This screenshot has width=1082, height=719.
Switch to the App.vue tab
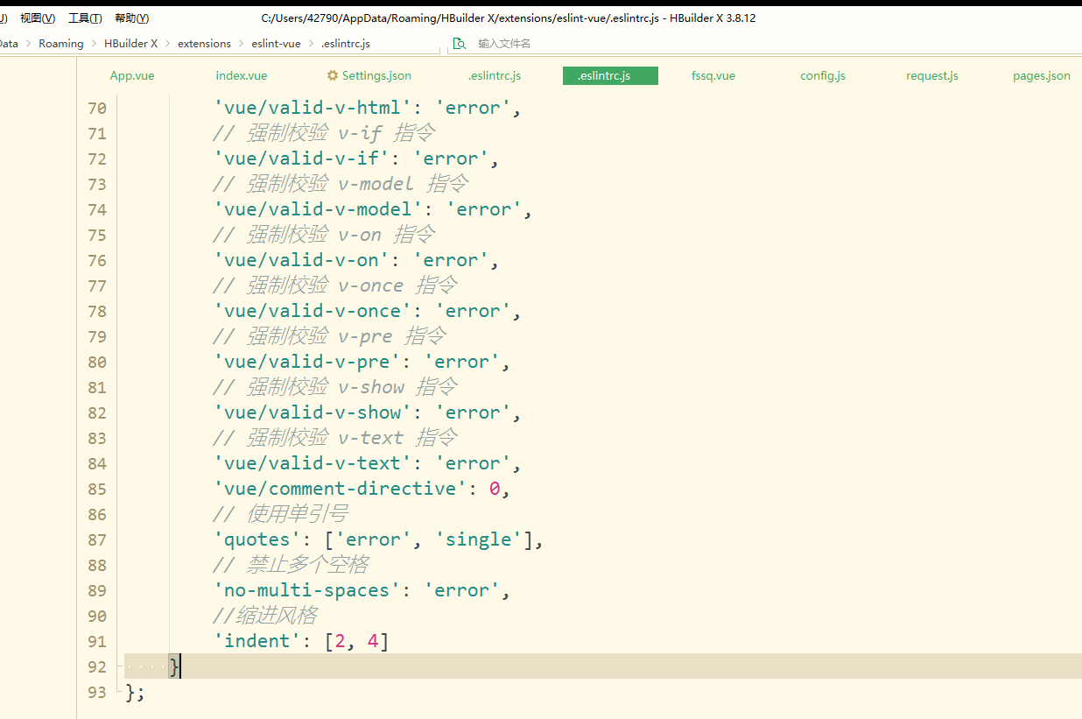coord(132,76)
